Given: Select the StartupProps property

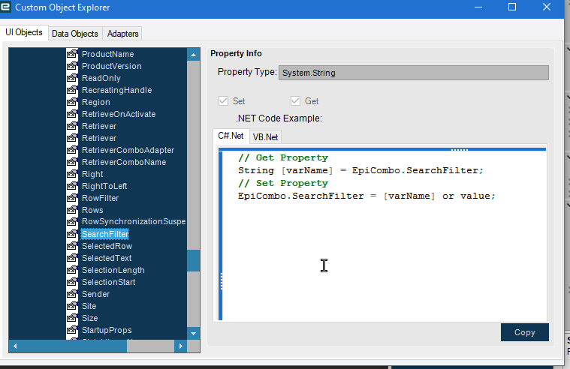Looking at the screenshot, I should pos(107,330).
